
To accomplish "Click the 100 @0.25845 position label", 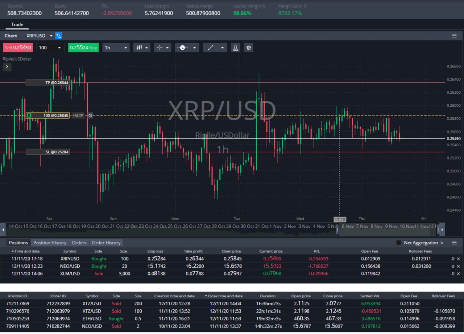I will (x=47, y=115).
